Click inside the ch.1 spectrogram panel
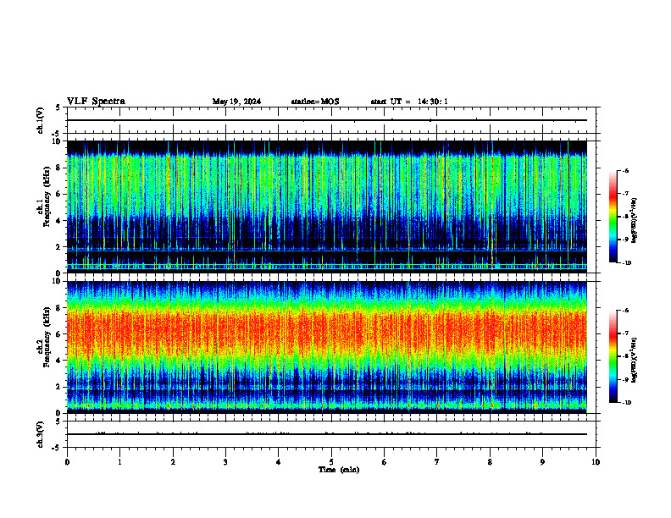Image resolution: width=671 pixels, height=518 pixels. [x=327, y=207]
